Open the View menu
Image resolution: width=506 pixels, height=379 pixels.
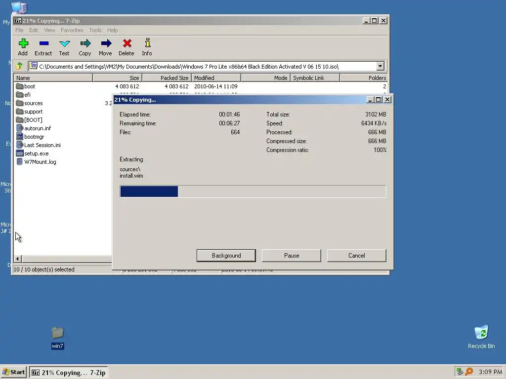pyautogui.click(x=49, y=30)
